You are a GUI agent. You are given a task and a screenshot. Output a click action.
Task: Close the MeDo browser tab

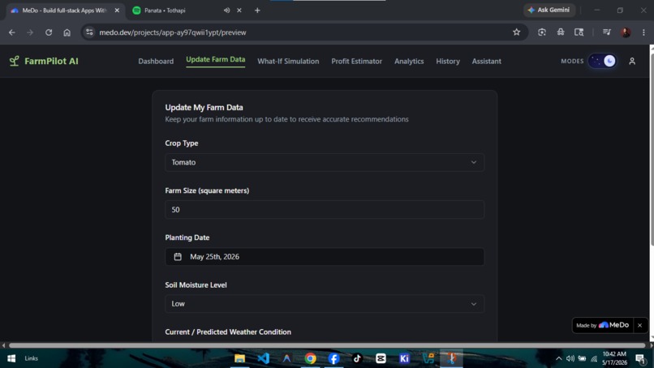[x=117, y=11]
